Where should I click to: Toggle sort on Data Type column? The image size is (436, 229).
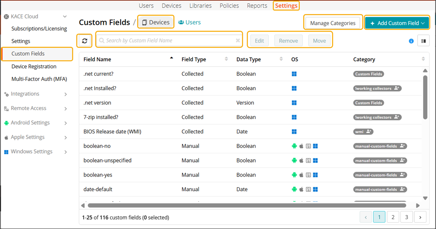coord(281,59)
